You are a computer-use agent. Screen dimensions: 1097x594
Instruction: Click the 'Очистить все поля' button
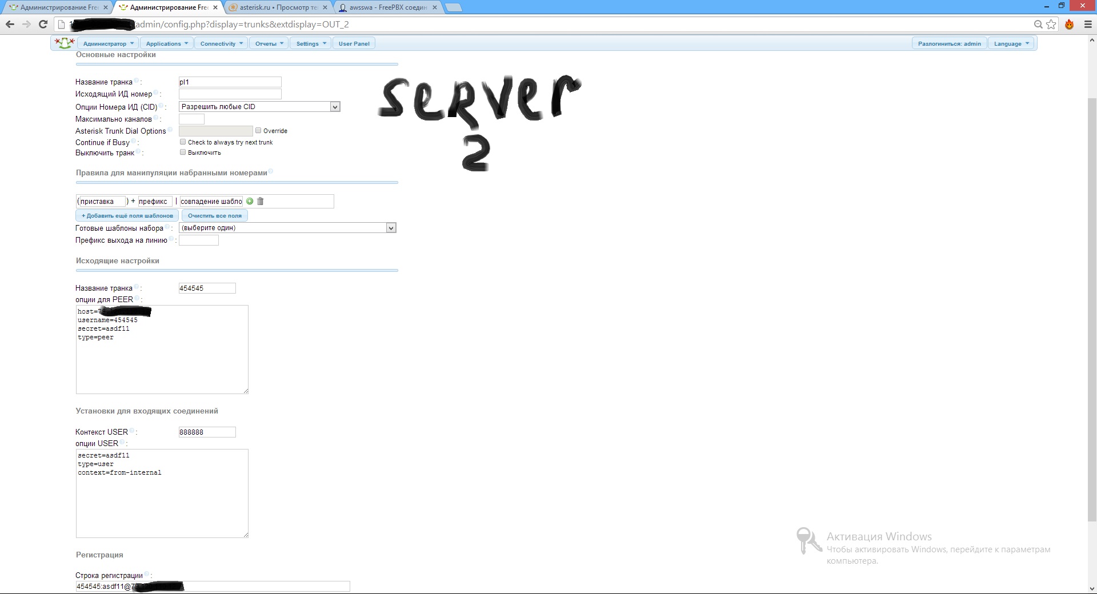[214, 215]
